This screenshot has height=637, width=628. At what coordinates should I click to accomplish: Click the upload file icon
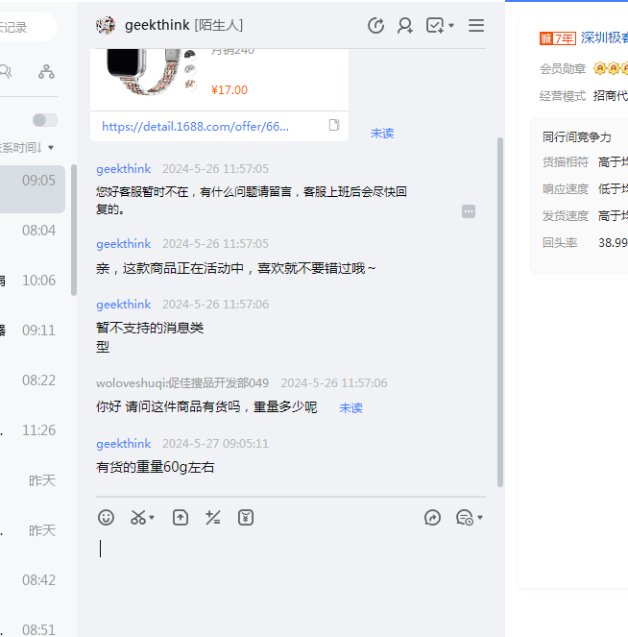pyautogui.click(x=181, y=518)
